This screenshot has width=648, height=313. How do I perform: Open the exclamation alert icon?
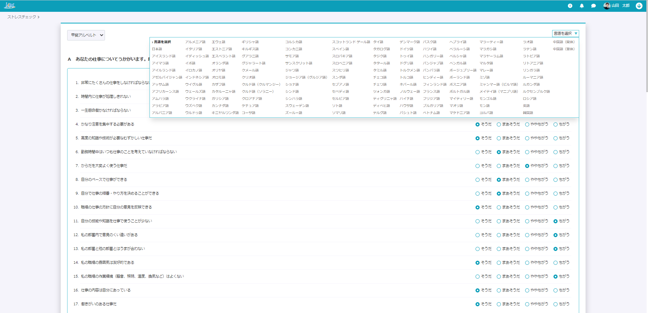[570, 6]
